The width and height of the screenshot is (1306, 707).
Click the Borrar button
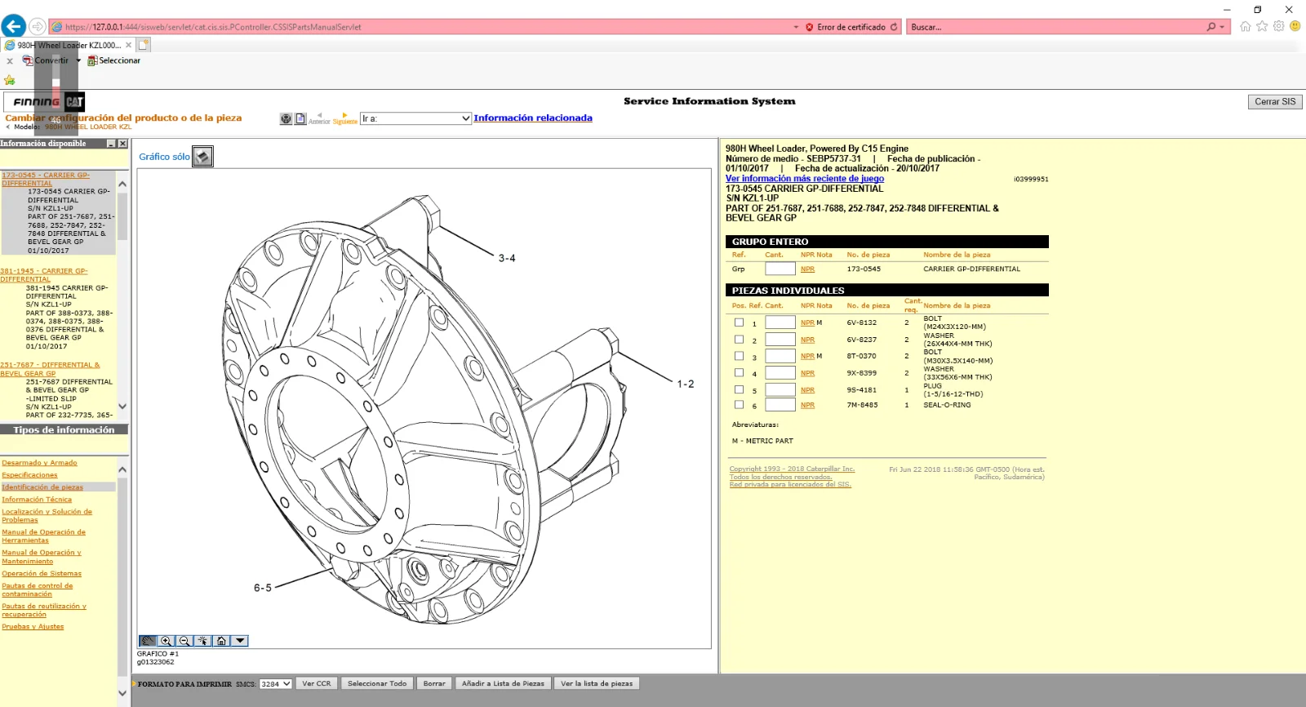coord(434,684)
